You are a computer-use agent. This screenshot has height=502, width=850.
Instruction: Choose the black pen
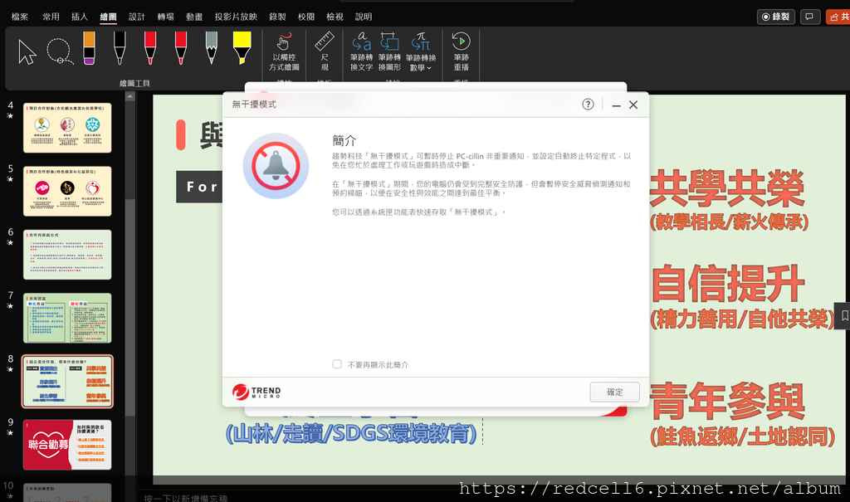point(120,48)
